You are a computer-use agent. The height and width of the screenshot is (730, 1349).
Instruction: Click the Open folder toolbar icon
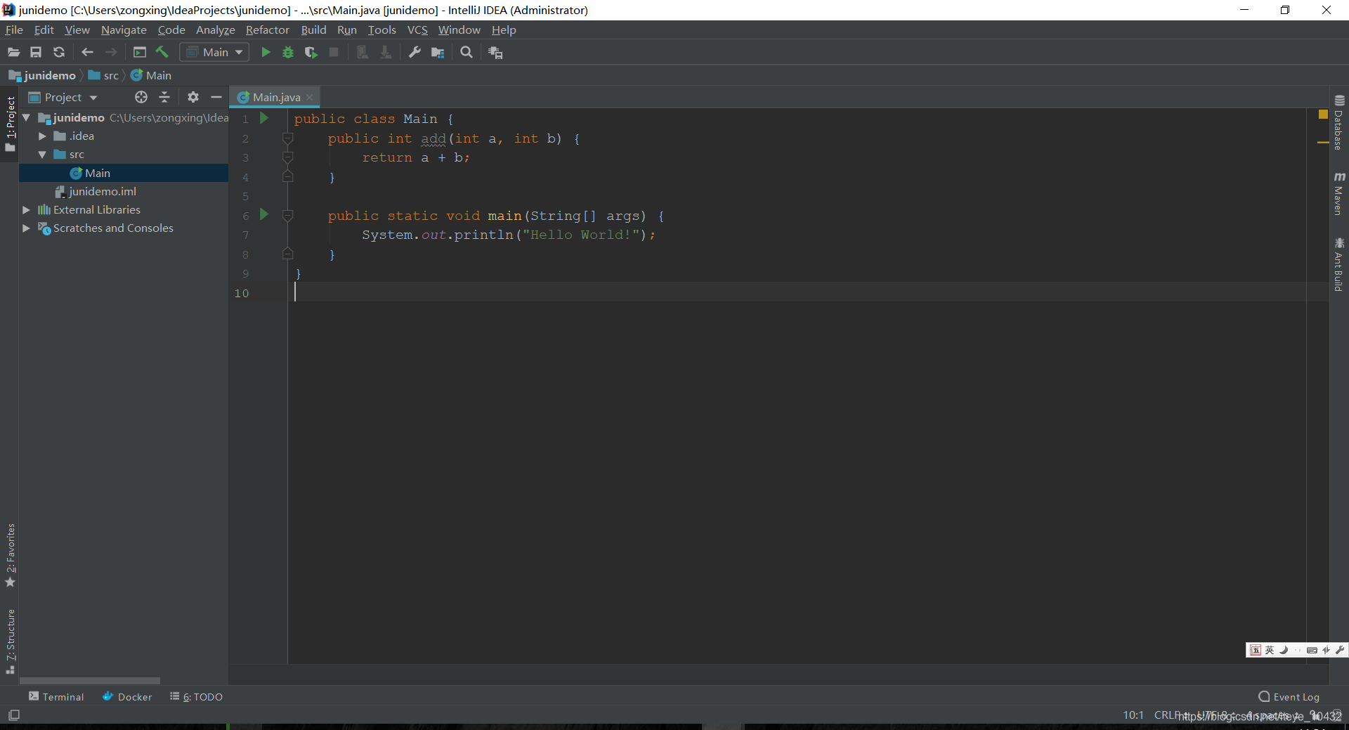tap(13, 53)
